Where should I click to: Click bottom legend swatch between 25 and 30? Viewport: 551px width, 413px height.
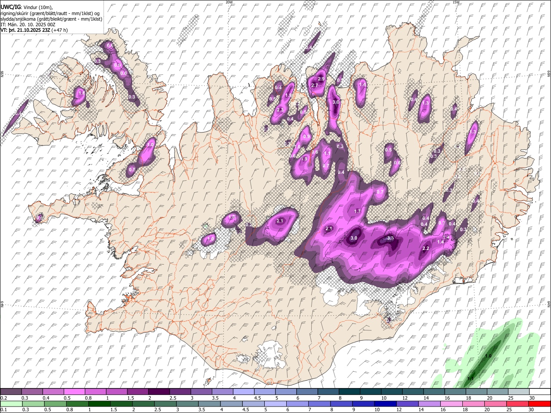coord(517,404)
